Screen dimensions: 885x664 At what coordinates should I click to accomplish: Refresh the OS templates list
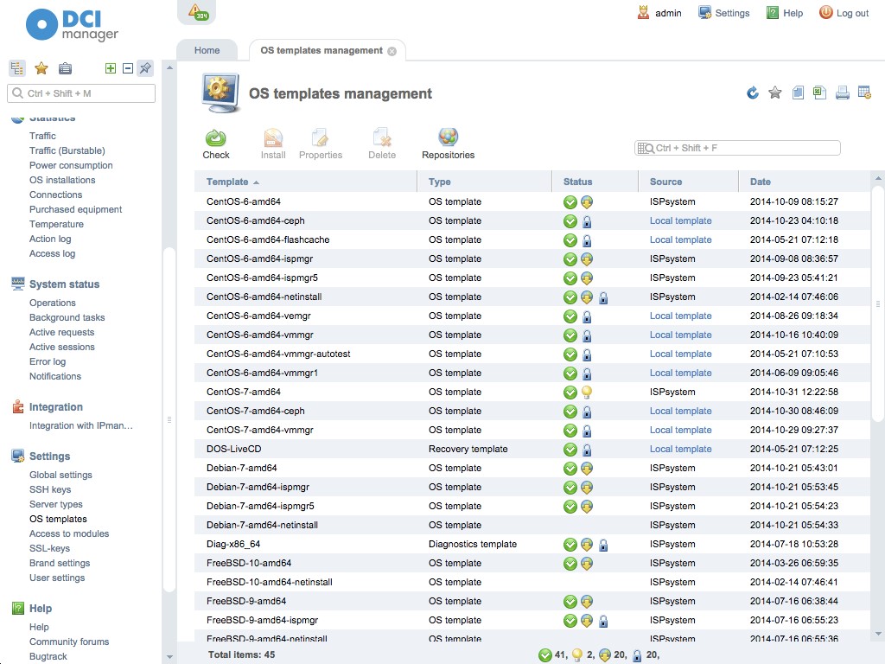752,92
